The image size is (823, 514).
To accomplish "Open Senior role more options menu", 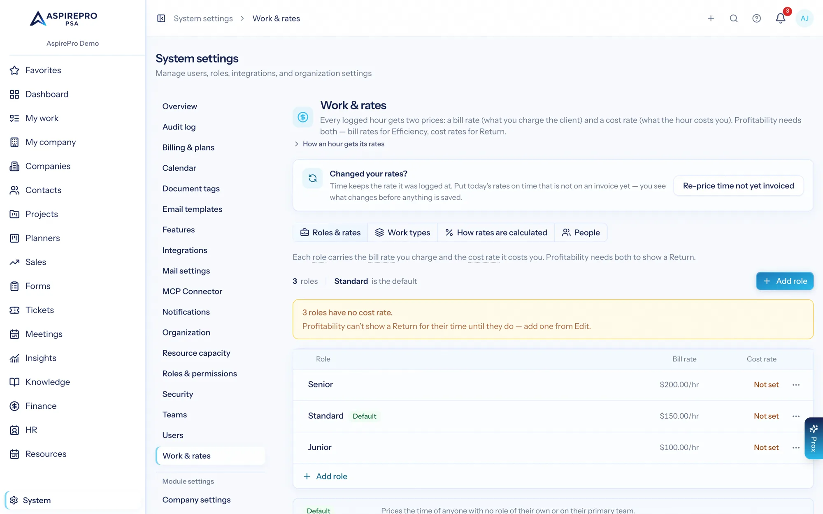I will click(x=796, y=385).
